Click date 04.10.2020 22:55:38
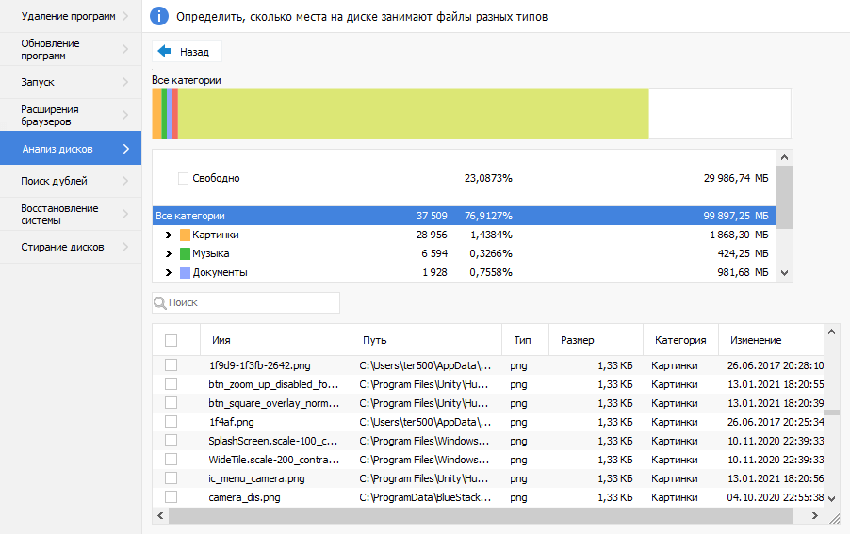Screen dimensions: 850x534 coord(776,497)
